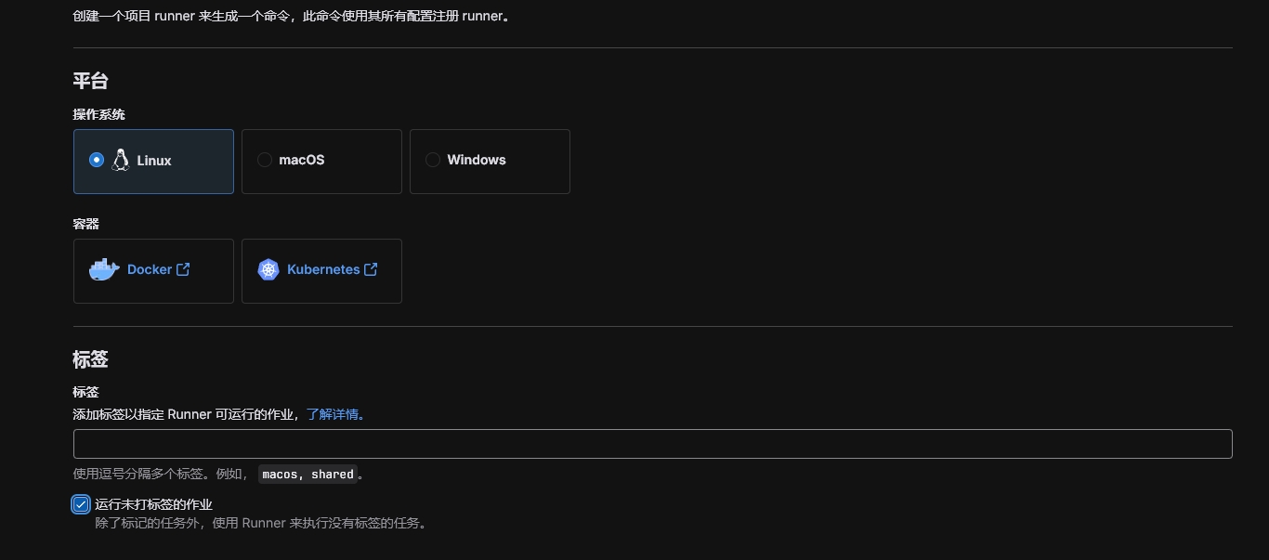Click the external link icon beside Docker
The height and width of the screenshot is (560, 1269).
[x=183, y=269]
